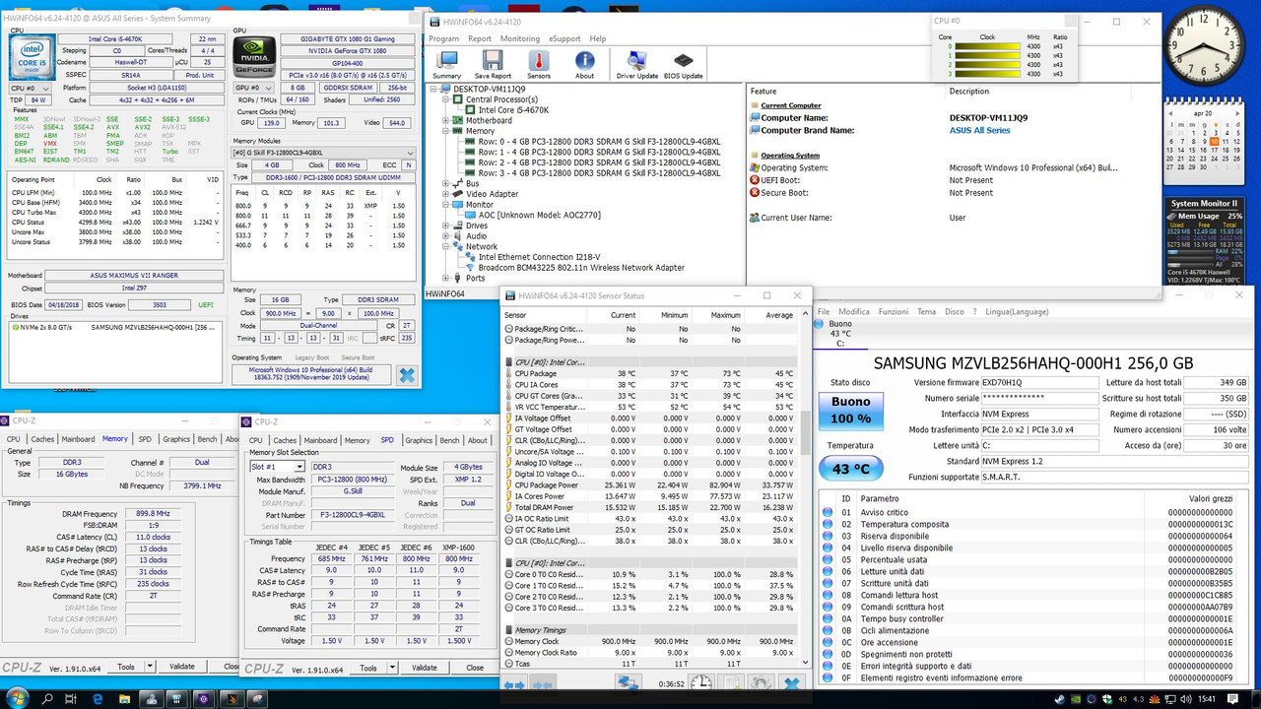Click Validate in left CPU-Z window
Viewport: 1261px width, 709px height.
pyautogui.click(x=182, y=667)
